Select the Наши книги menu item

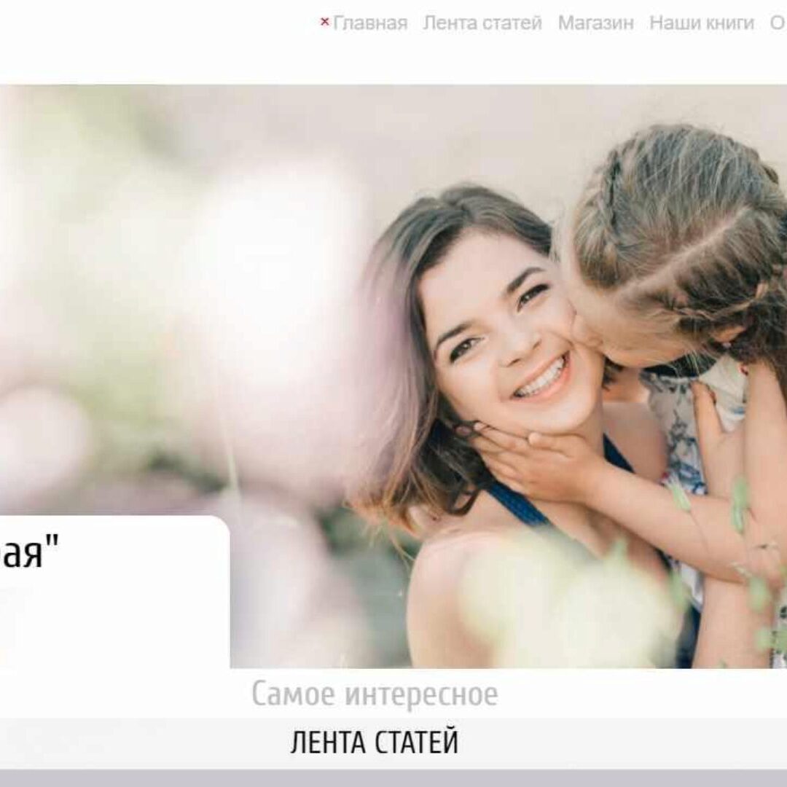pos(702,23)
